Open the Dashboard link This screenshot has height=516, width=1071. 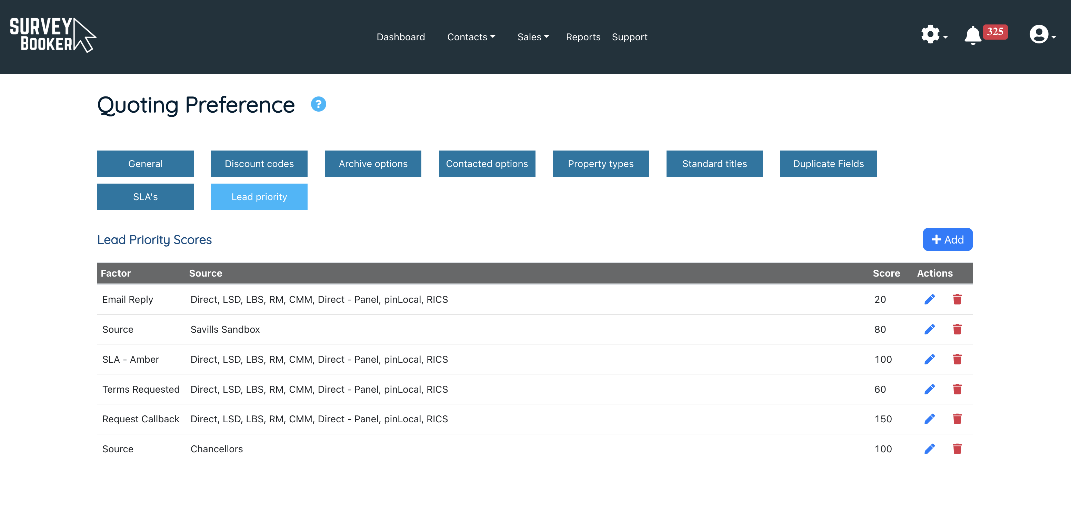tap(400, 37)
